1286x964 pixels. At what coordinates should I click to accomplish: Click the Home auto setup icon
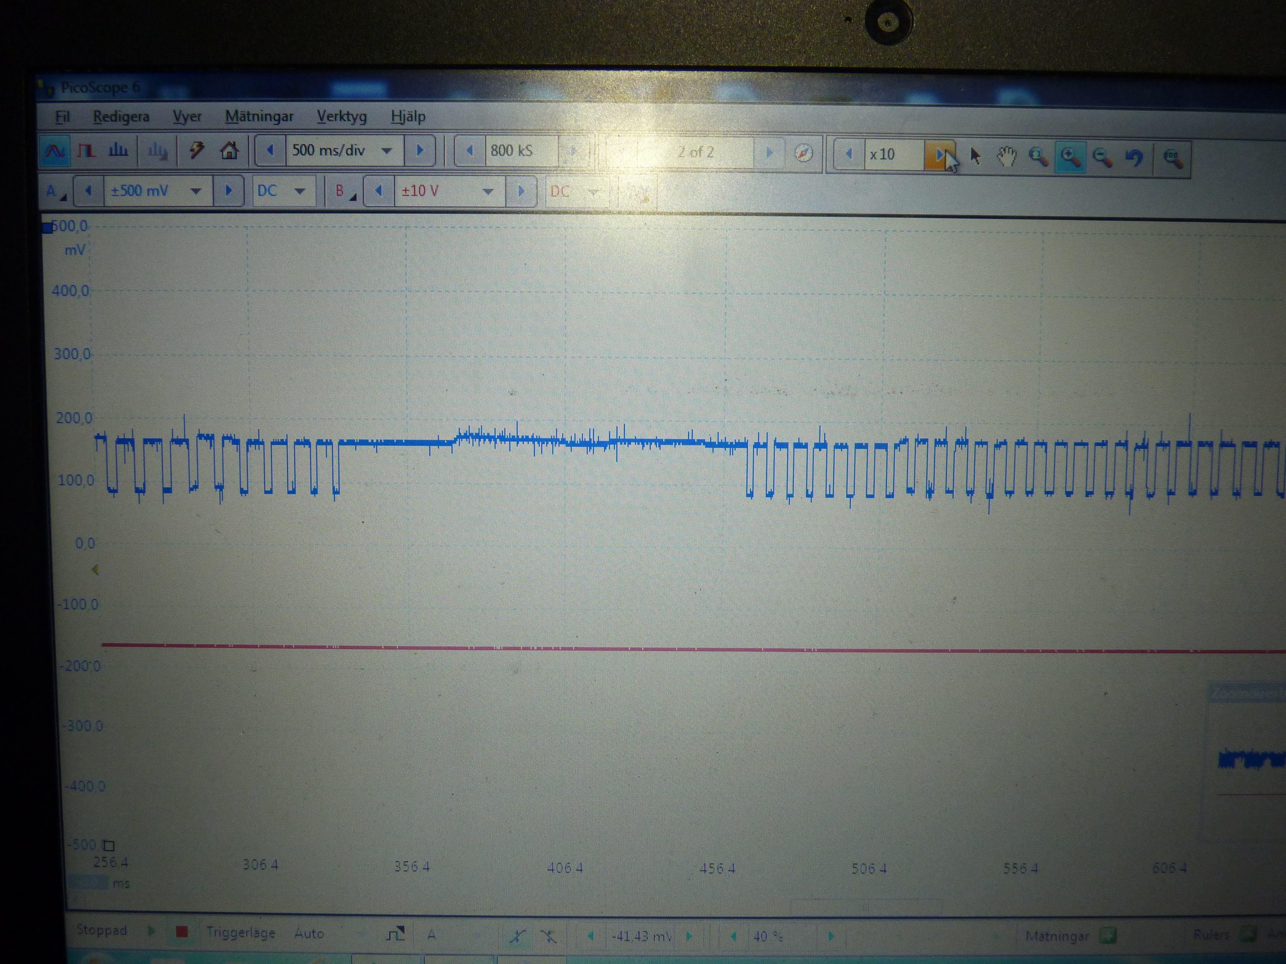pos(229,151)
